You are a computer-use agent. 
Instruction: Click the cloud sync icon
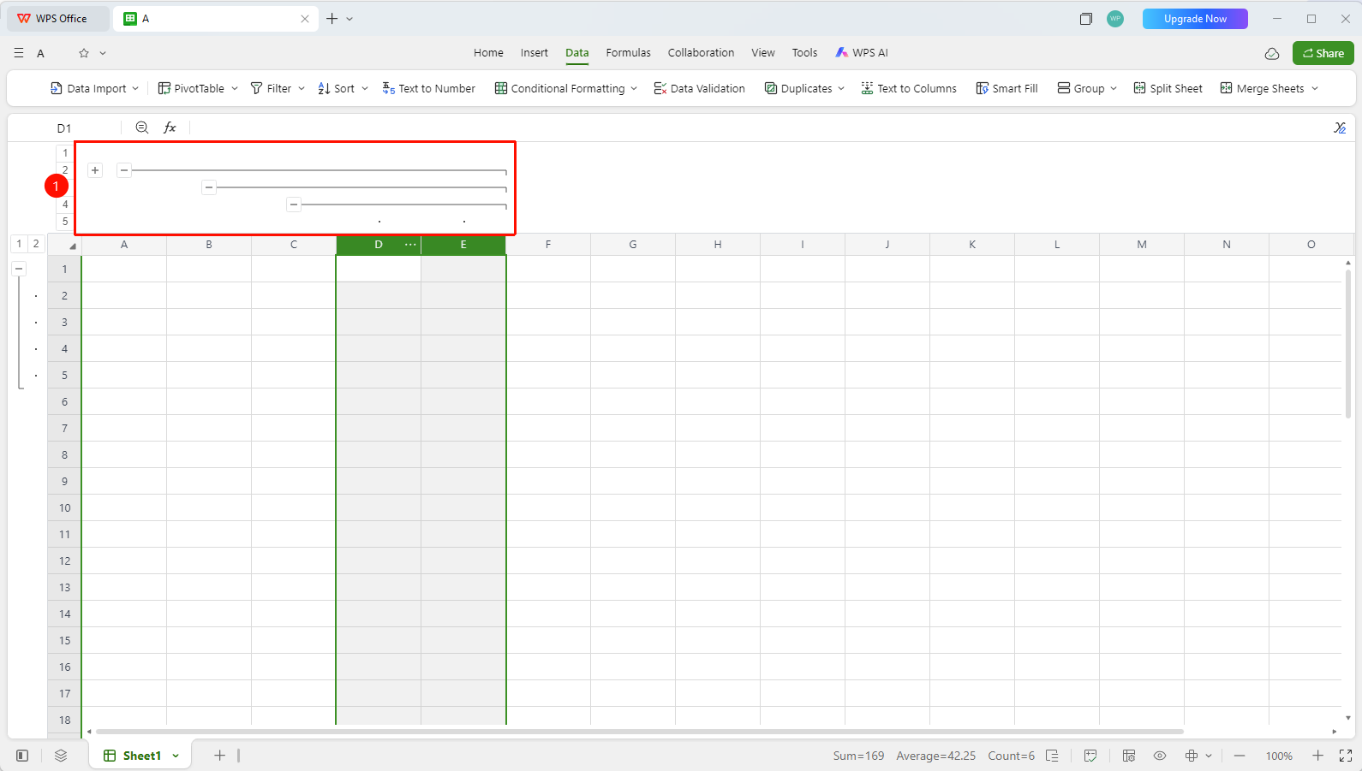(x=1272, y=53)
